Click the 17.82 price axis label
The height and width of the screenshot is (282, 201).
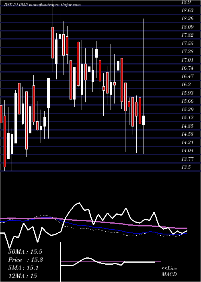click(x=187, y=35)
